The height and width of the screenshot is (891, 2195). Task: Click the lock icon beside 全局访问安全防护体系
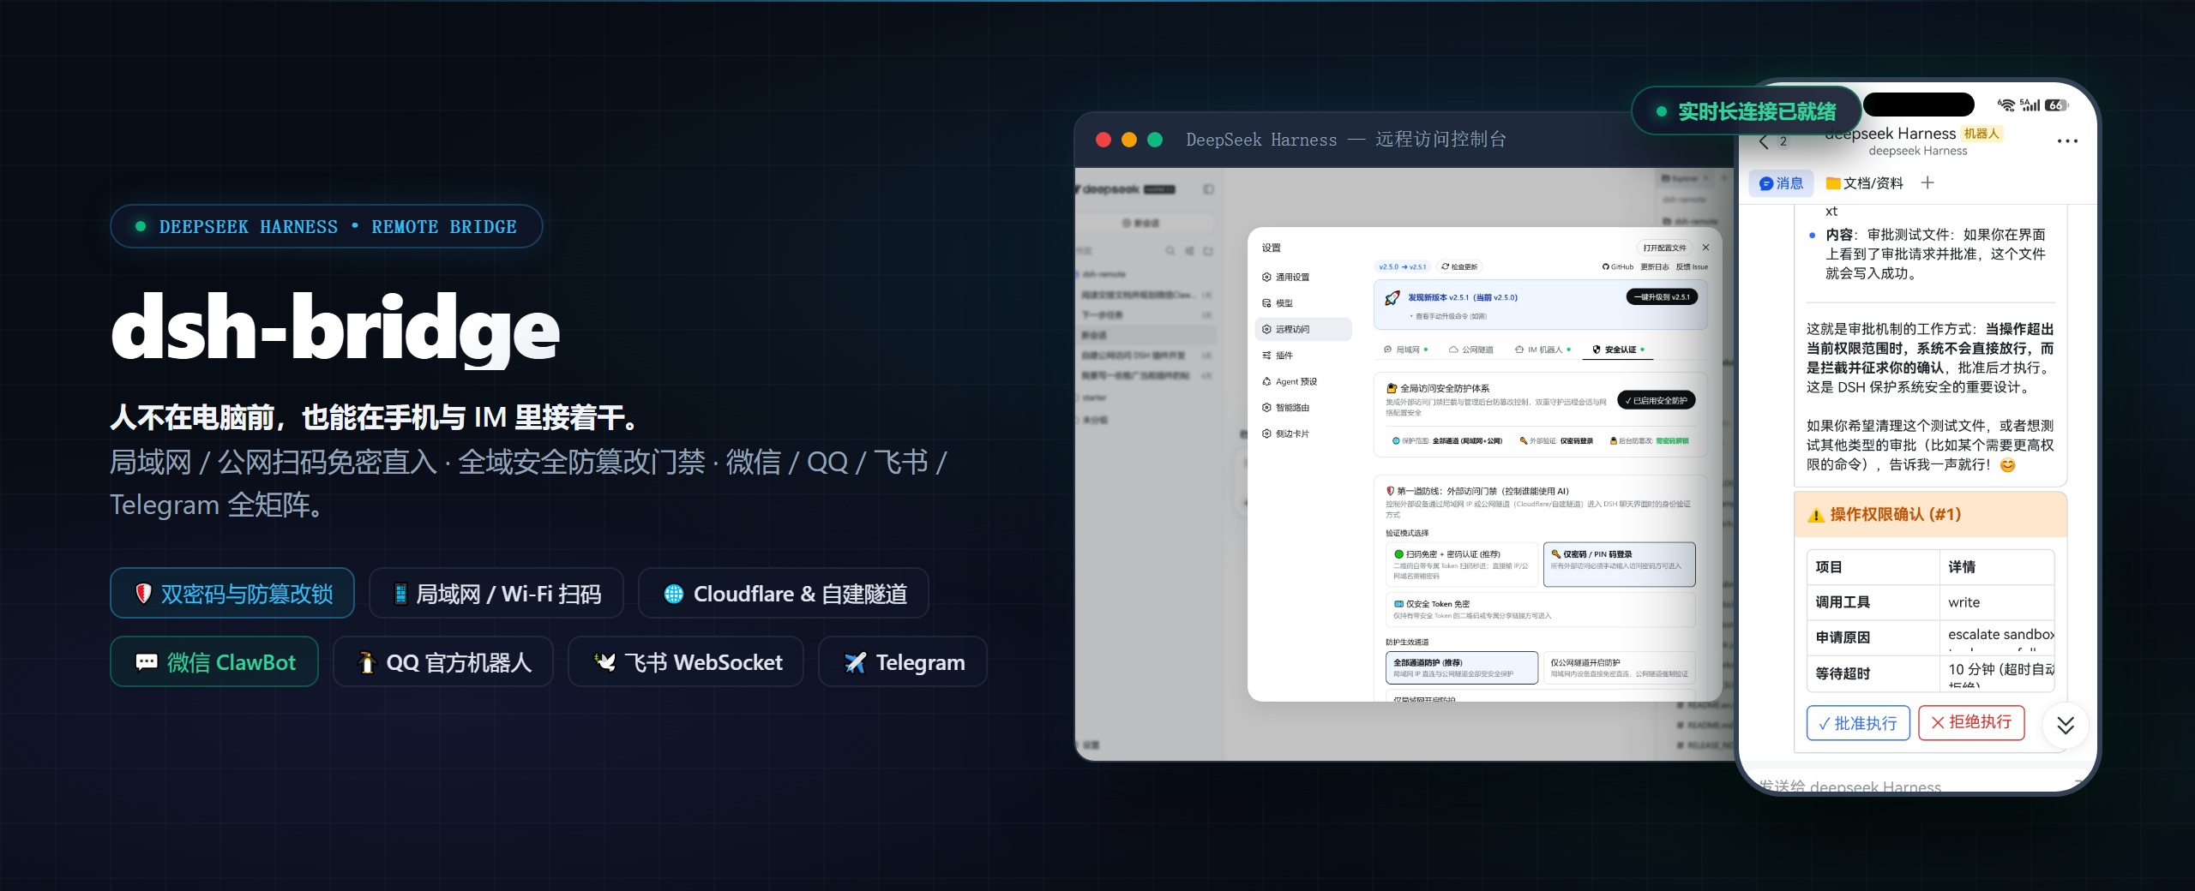click(1392, 388)
